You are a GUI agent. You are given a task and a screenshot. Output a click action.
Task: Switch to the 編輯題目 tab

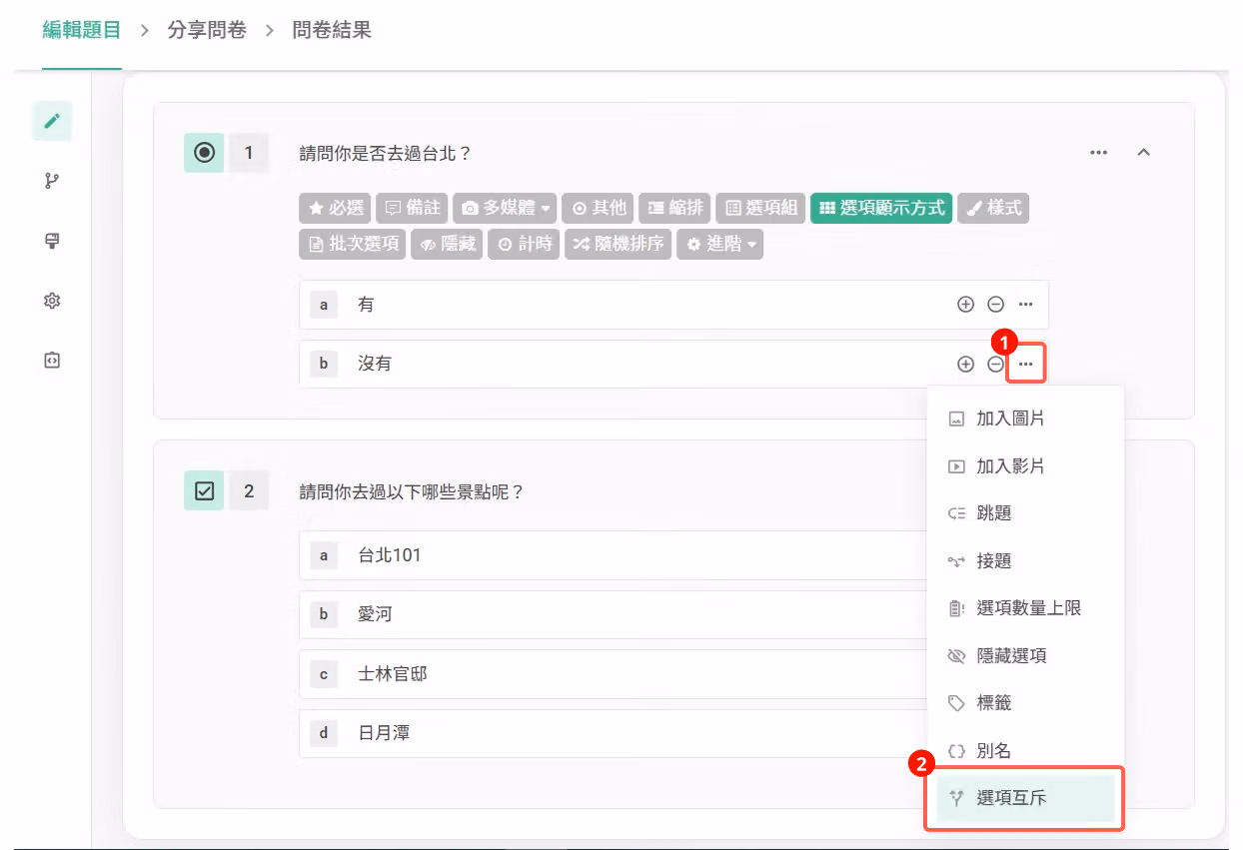82,30
